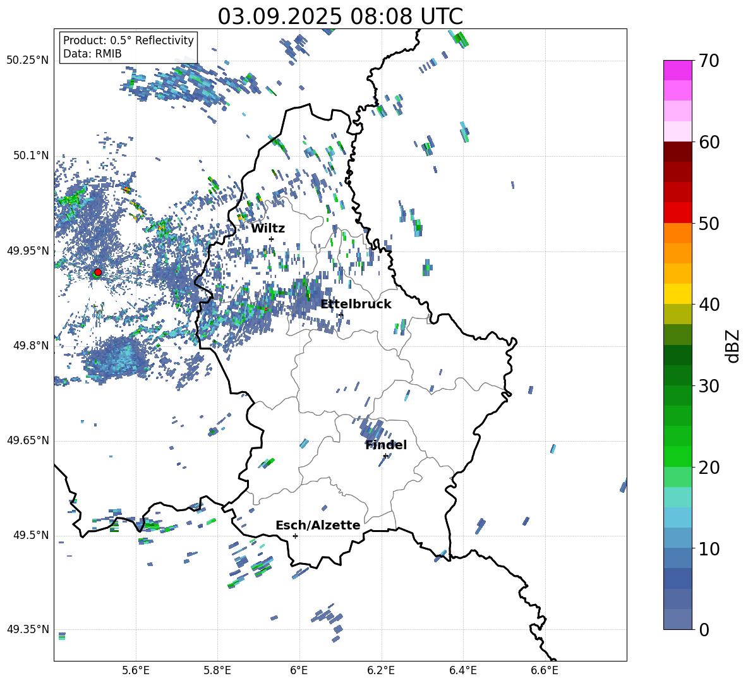Click the 60 value on colorbar
This screenshot has width=748, height=683.
(709, 142)
